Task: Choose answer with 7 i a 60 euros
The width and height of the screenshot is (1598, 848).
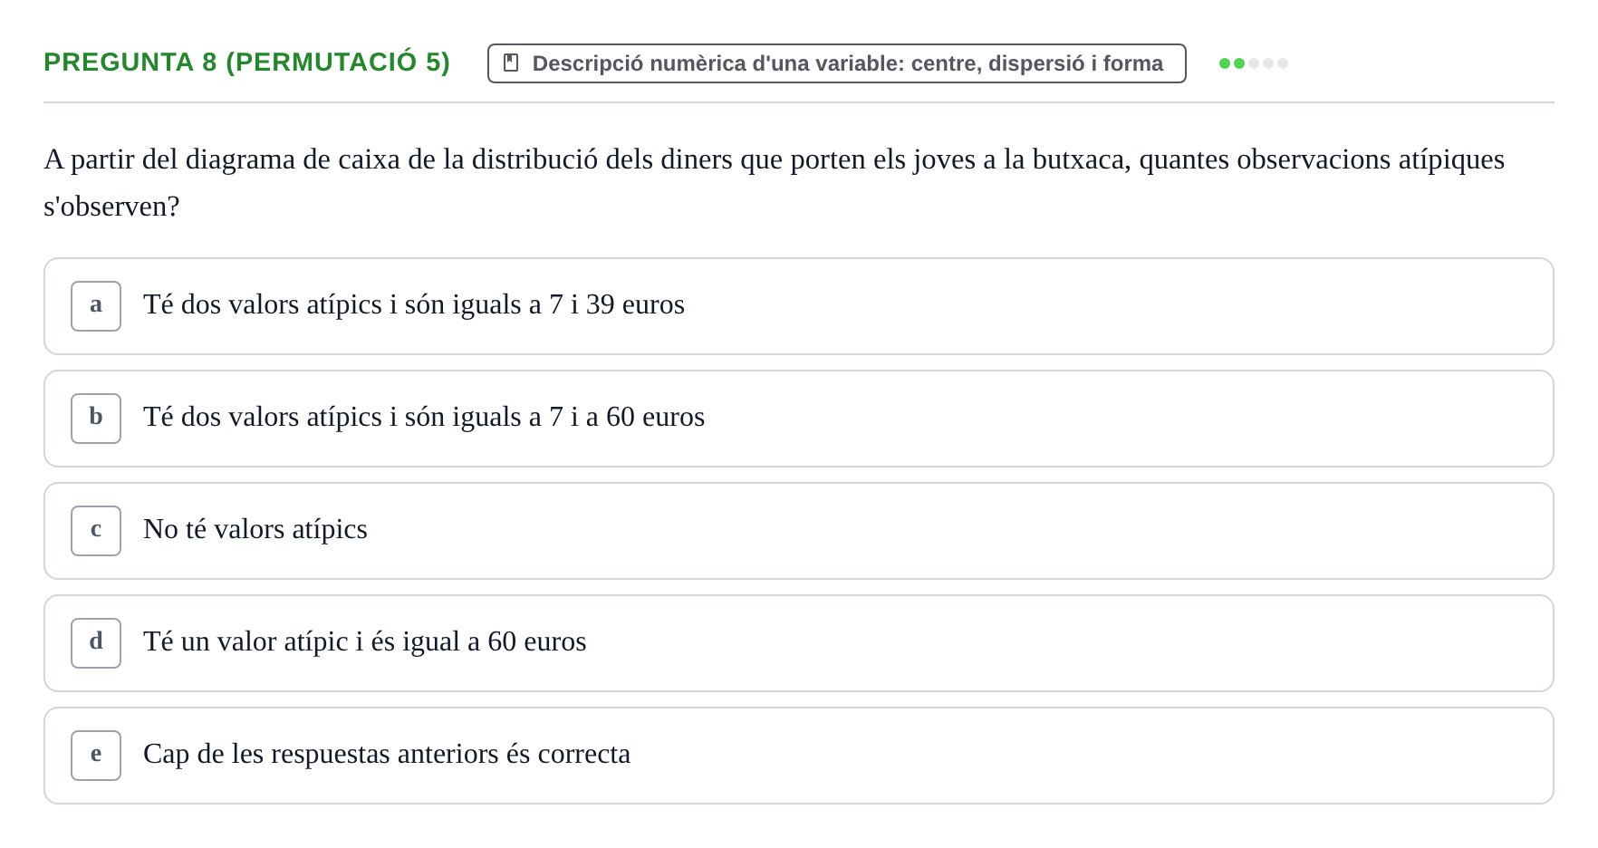Action: pyautogui.click(x=799, y=419)
